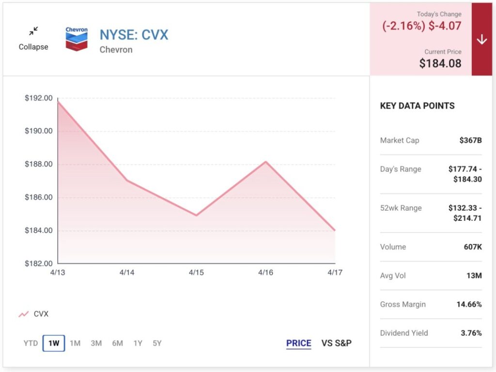The height and width of the screenshot is (372, 496).
Task: Click the Dividend Yield data row
Action: pos(431,333)
